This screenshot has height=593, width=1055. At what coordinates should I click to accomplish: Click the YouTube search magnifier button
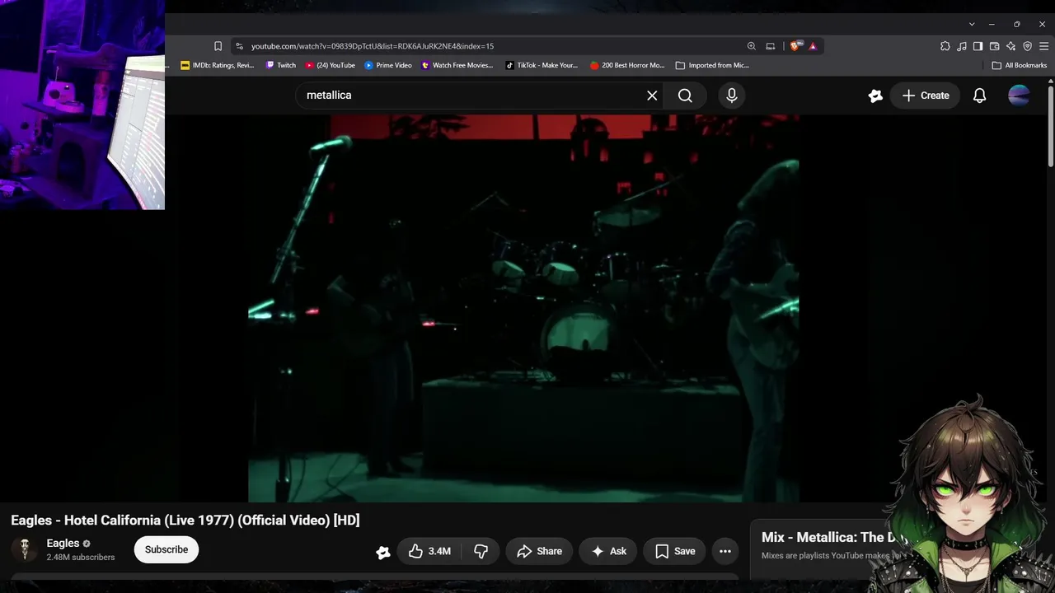[685, 96]
